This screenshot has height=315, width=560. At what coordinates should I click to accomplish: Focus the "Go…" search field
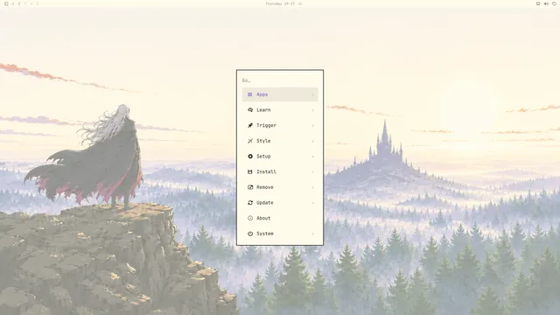coord(280,80)
